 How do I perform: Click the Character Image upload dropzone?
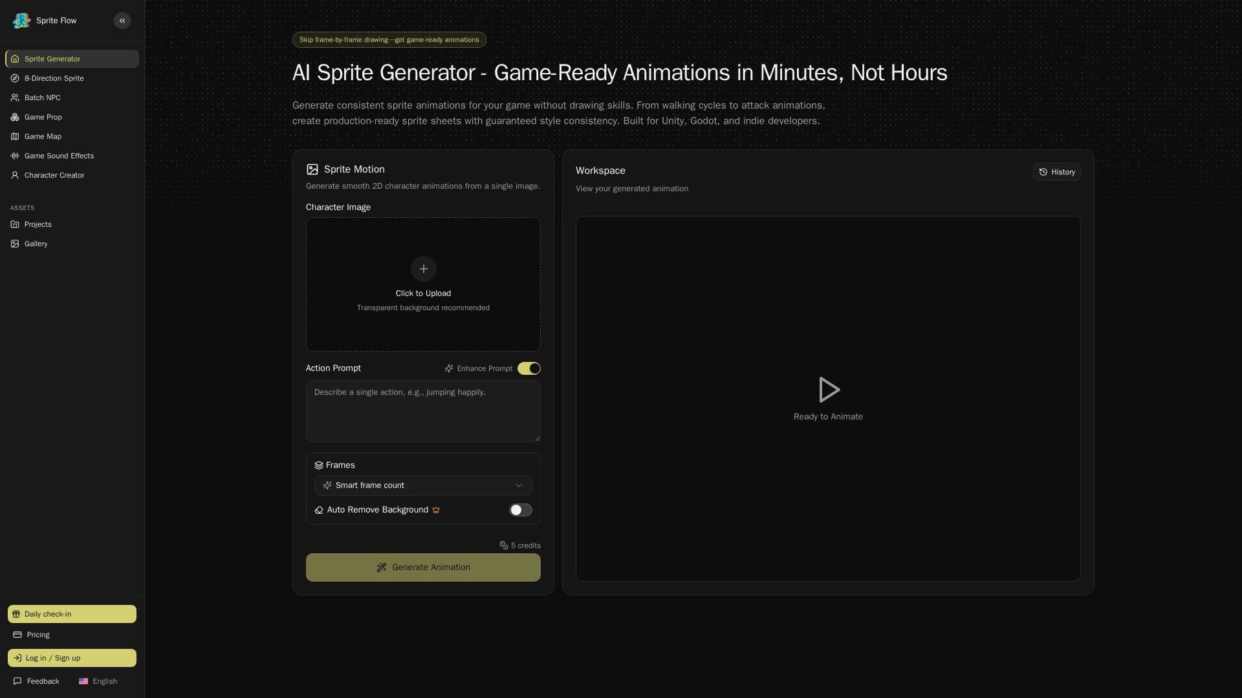point(423,284)
